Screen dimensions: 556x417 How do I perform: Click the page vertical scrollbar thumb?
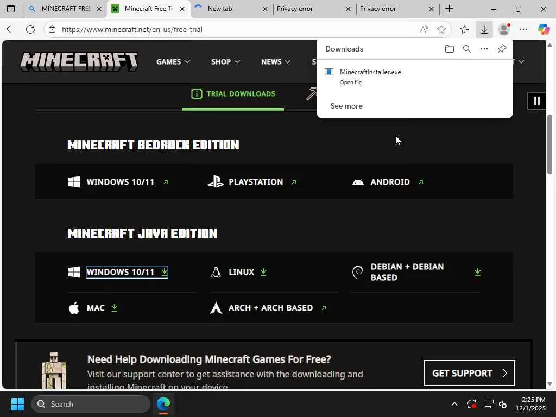549,144
